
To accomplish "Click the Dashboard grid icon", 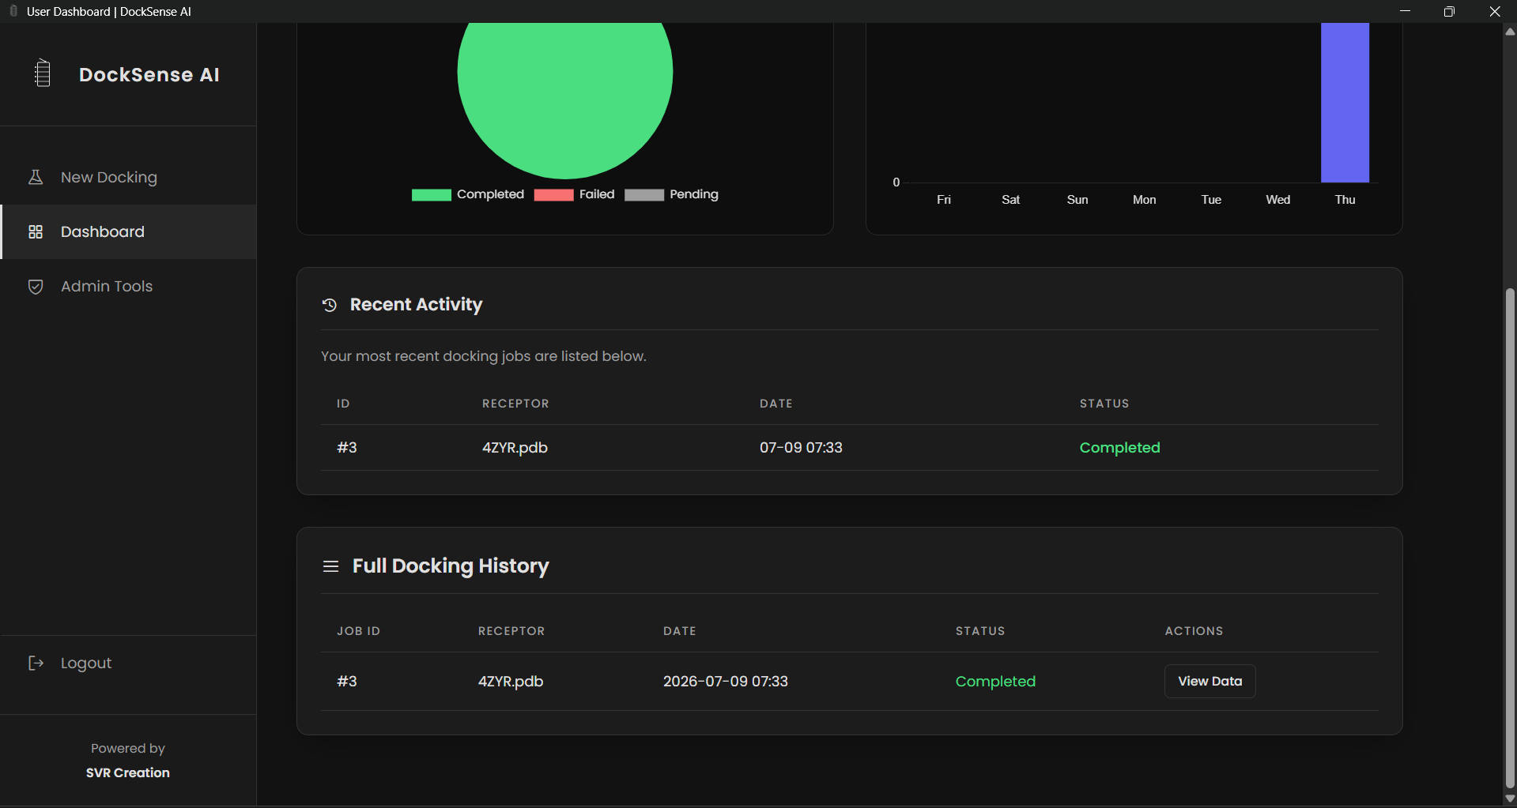I will 36,231.
